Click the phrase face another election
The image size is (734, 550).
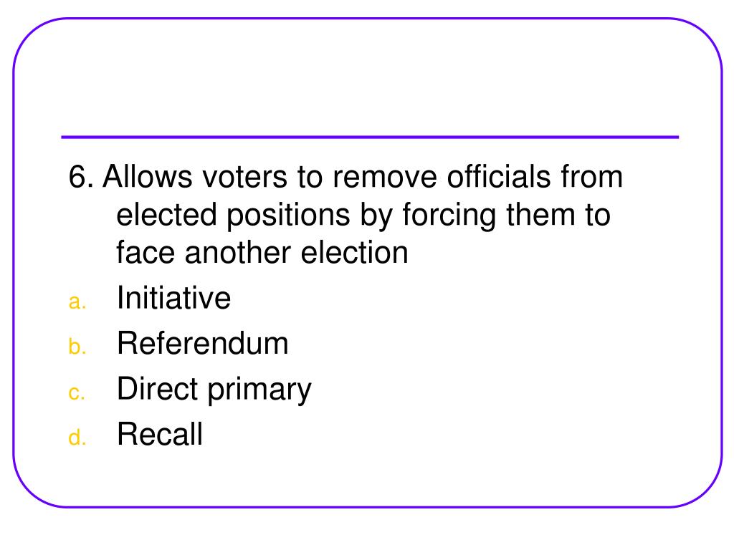(x=262, y=253)
